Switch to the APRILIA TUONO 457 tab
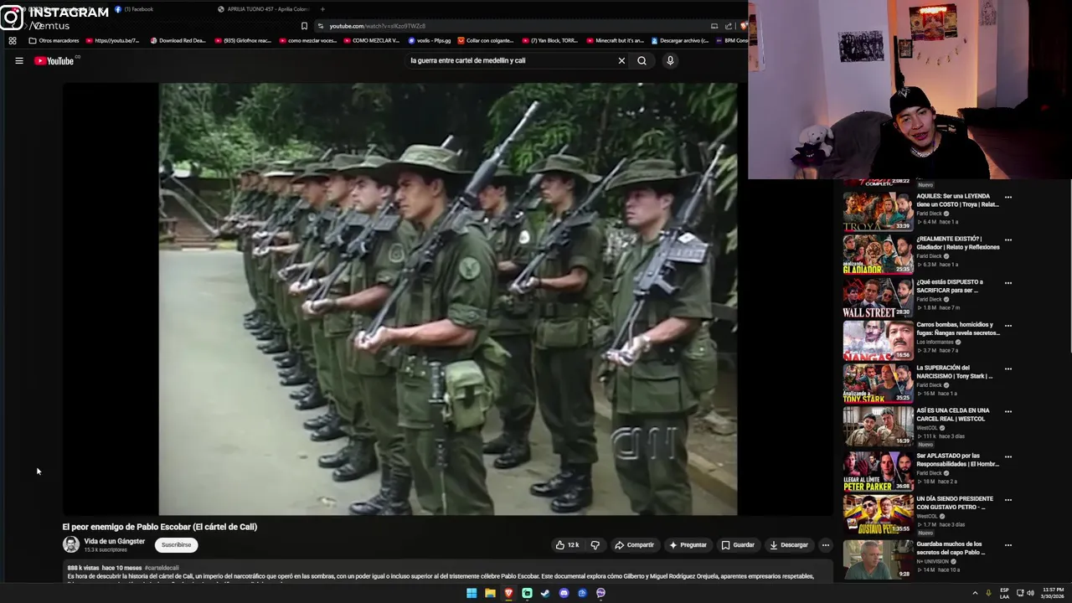1072x603 pixels. [264, 9]
